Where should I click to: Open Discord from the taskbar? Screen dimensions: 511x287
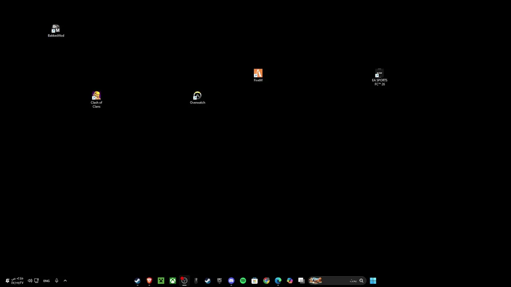point(231,281)
